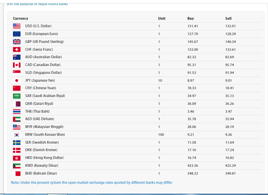Click the BHD sell rate 349.81
268x195 pixels.
pyautogui.click(x=230, y=174)
